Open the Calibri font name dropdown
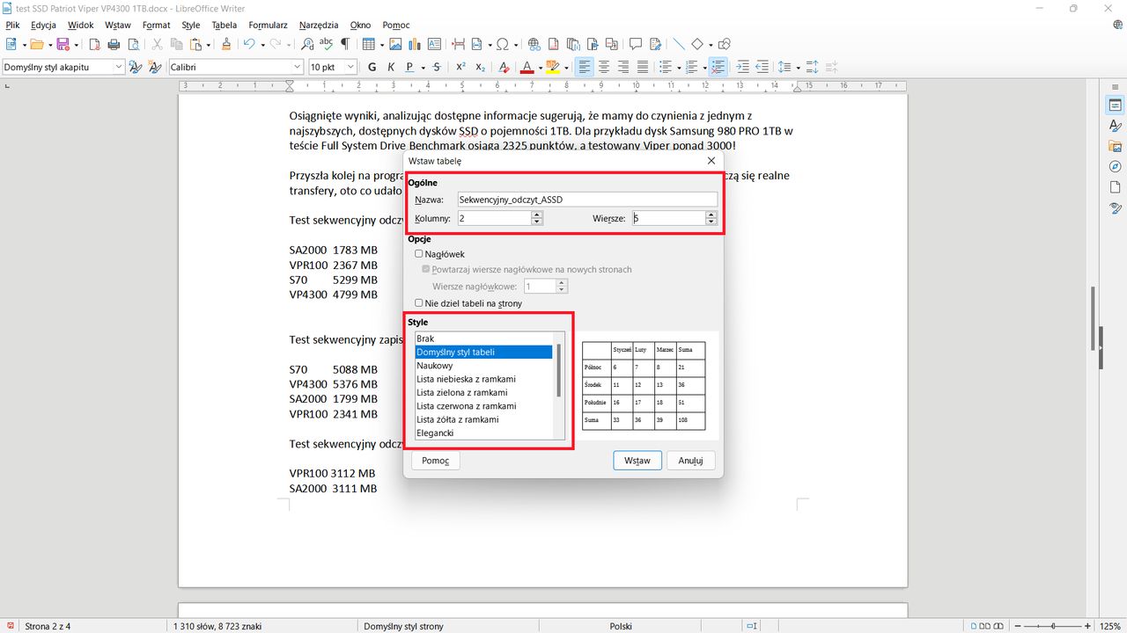 pyautogui.click(x=299, y=67)
